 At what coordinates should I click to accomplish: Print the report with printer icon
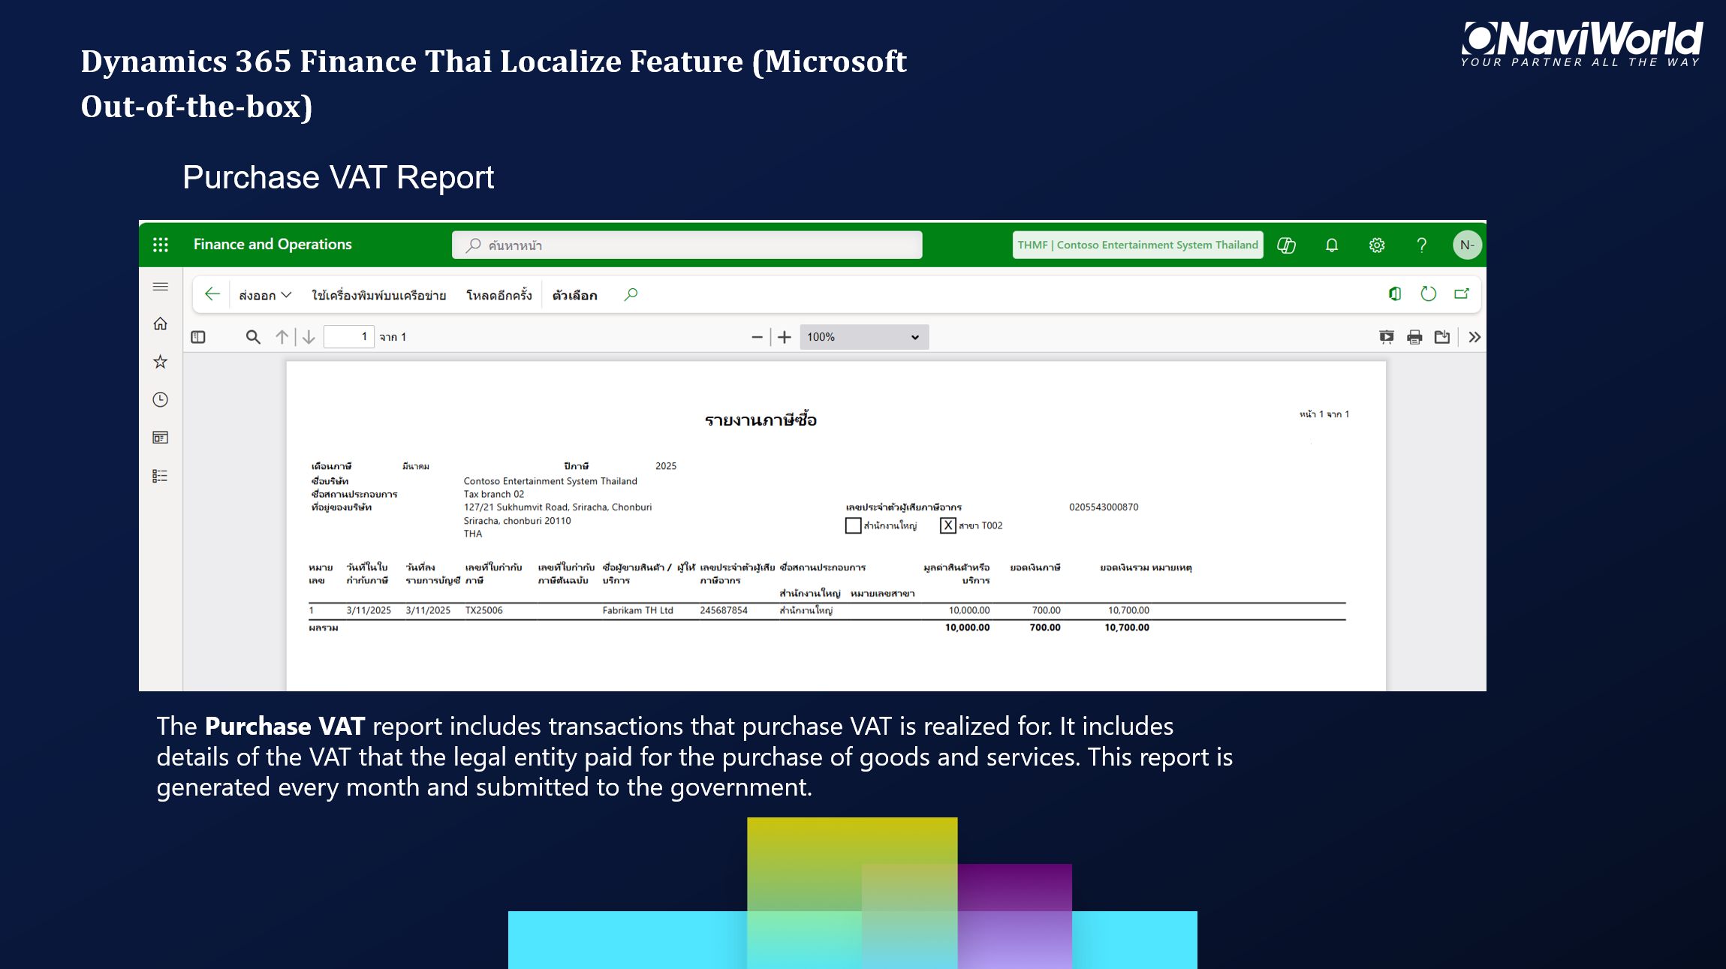point(1414,337)
